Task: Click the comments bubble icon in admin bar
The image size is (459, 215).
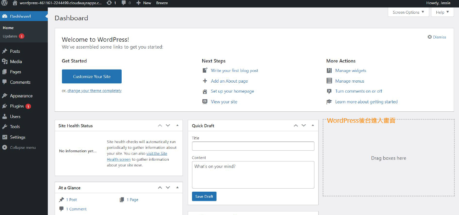Action: (x=124, y=3)
